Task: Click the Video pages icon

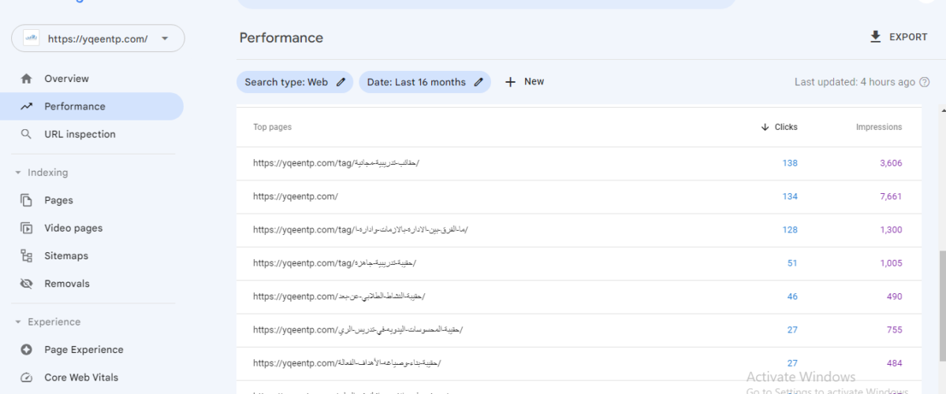Action: coord(27,229)
